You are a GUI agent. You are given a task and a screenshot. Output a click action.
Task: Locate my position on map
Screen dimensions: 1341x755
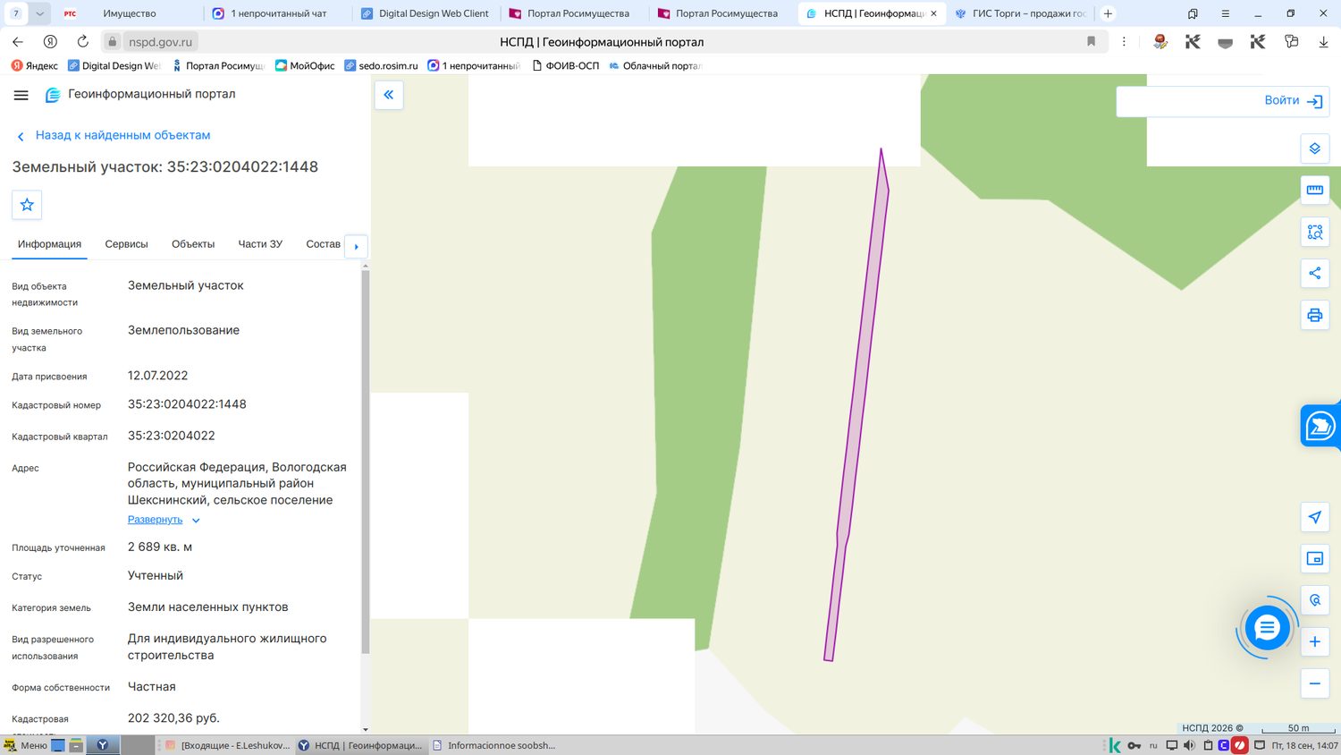tap(1314, 517)
